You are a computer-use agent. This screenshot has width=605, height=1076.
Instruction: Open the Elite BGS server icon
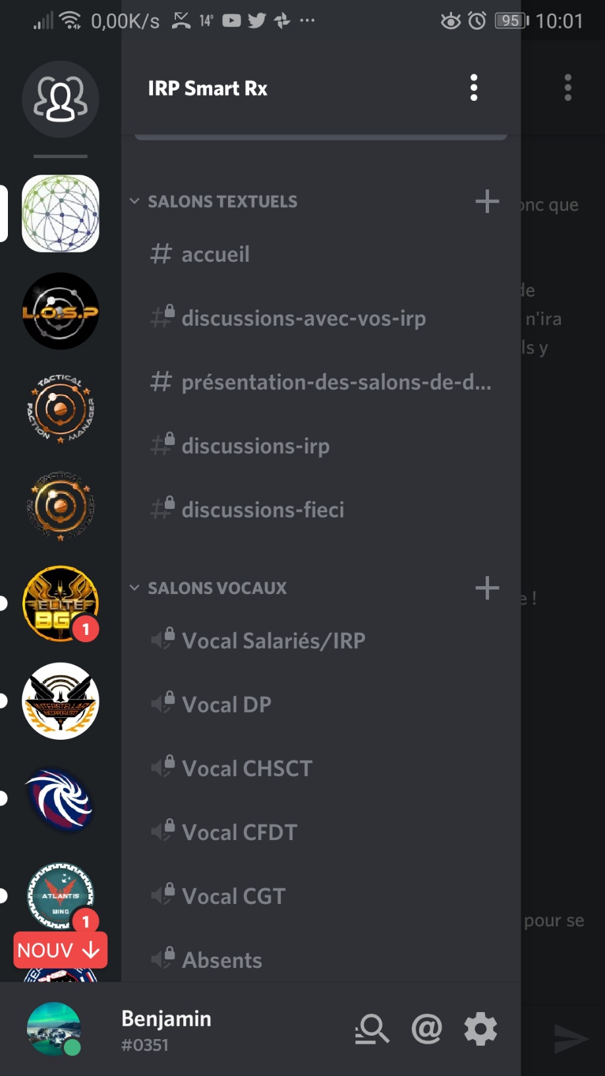60,603
